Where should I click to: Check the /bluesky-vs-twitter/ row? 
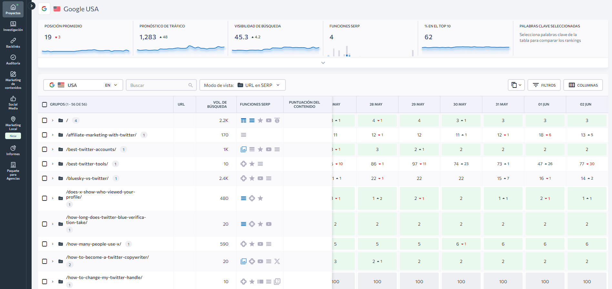tap(45, 178)
